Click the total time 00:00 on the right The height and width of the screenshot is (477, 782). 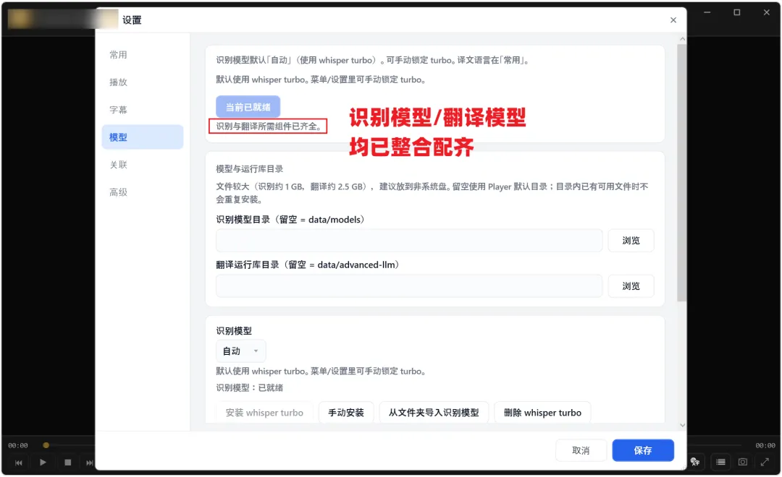(x=765, y=446)
